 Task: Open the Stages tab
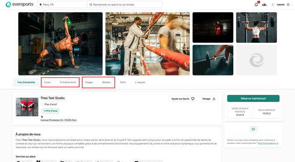(x=89, y=82)
